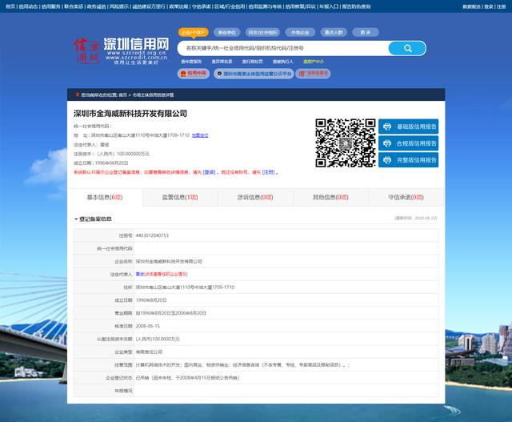This screenshot has width=512, height=422.
Task: Open the 信用中国 badge link
Action: pos(194,74)
